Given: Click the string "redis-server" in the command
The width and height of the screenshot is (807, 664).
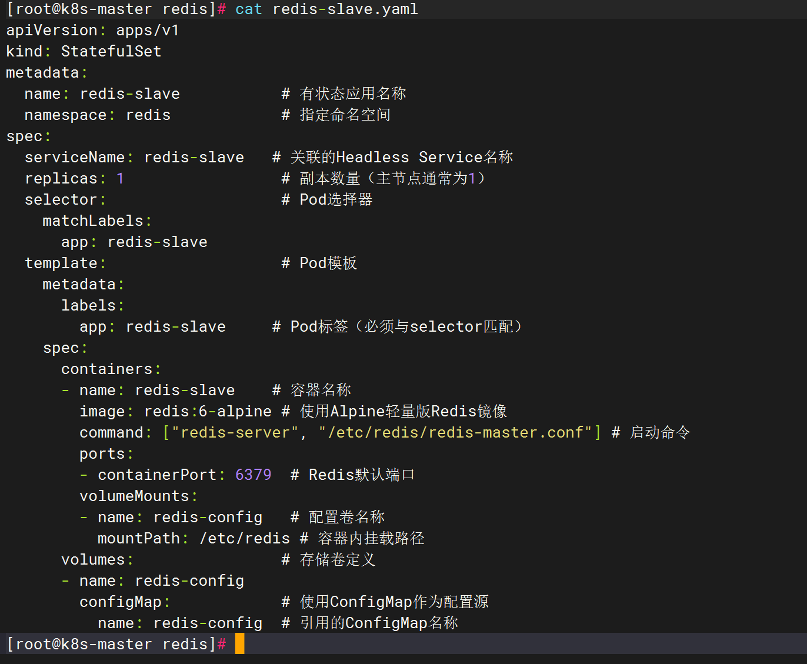Looking at the screenshot, I should (235, 433).
